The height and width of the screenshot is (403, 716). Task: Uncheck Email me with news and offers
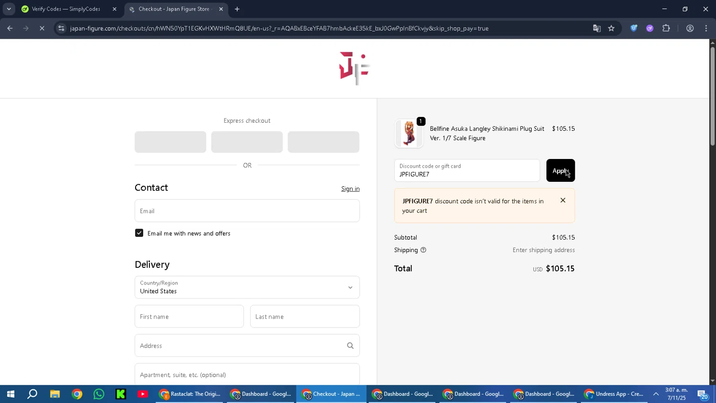tap(139, 233)
